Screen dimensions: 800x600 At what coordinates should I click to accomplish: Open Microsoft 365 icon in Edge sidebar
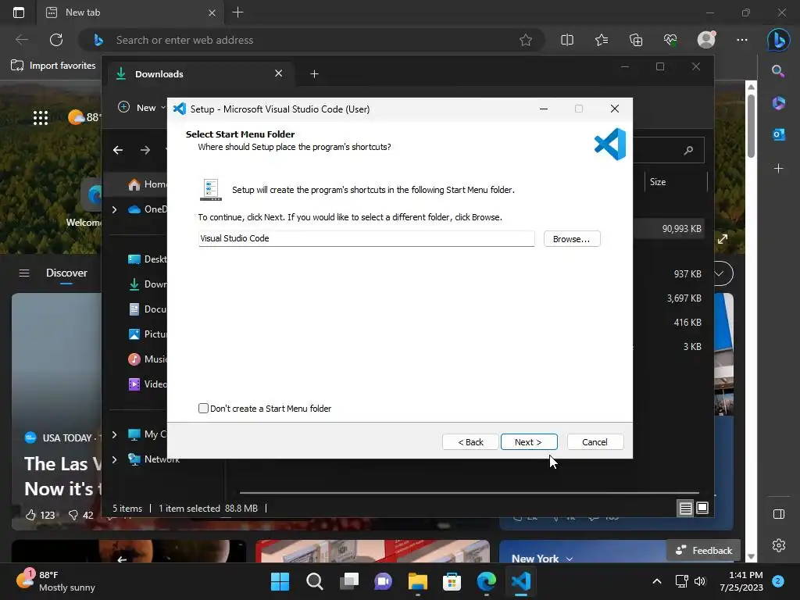(779, 102)
